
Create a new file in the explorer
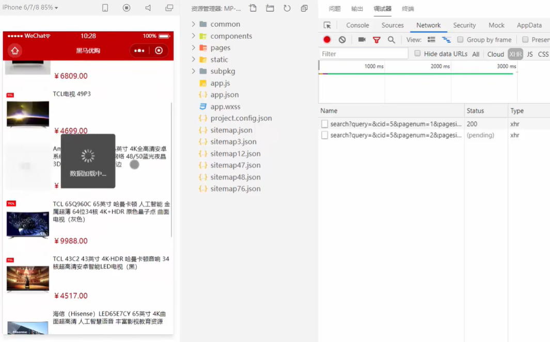point(253,8)
